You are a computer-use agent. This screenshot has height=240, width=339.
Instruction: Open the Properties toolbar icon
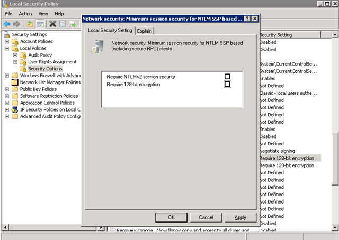63,24
